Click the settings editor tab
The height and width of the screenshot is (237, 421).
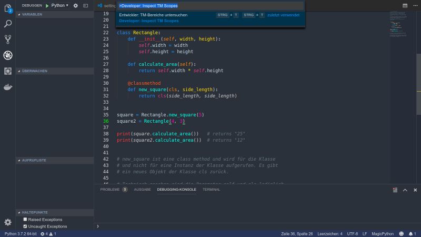(x=107, y=6)
